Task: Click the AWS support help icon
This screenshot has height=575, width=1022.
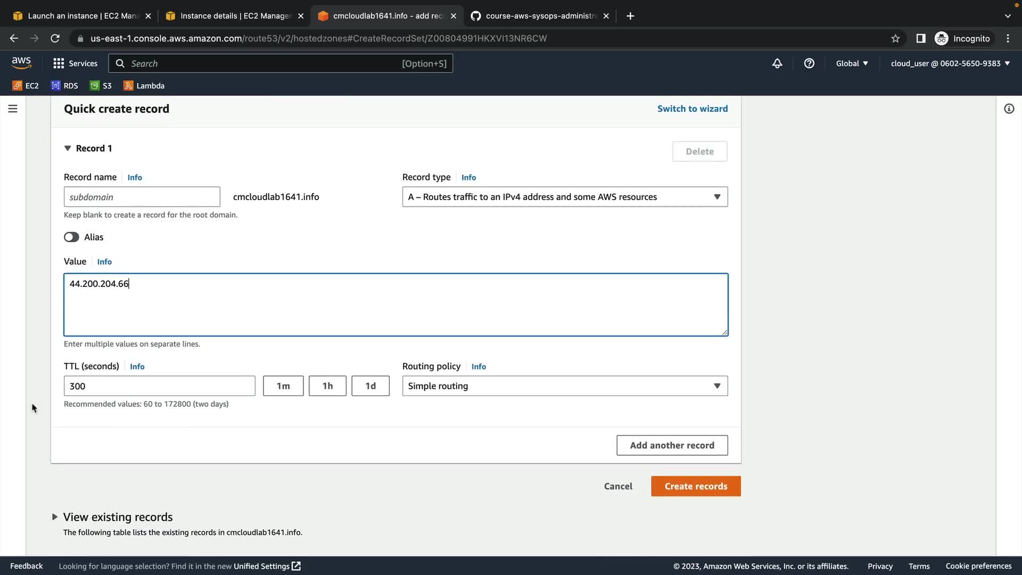Action: [809, 63]
